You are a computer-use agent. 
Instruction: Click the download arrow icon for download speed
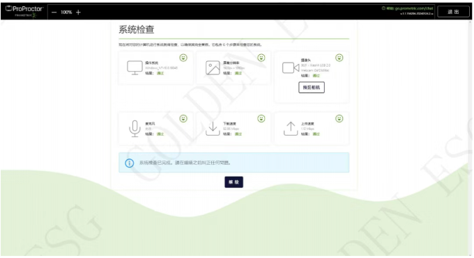tap(213, 129)
